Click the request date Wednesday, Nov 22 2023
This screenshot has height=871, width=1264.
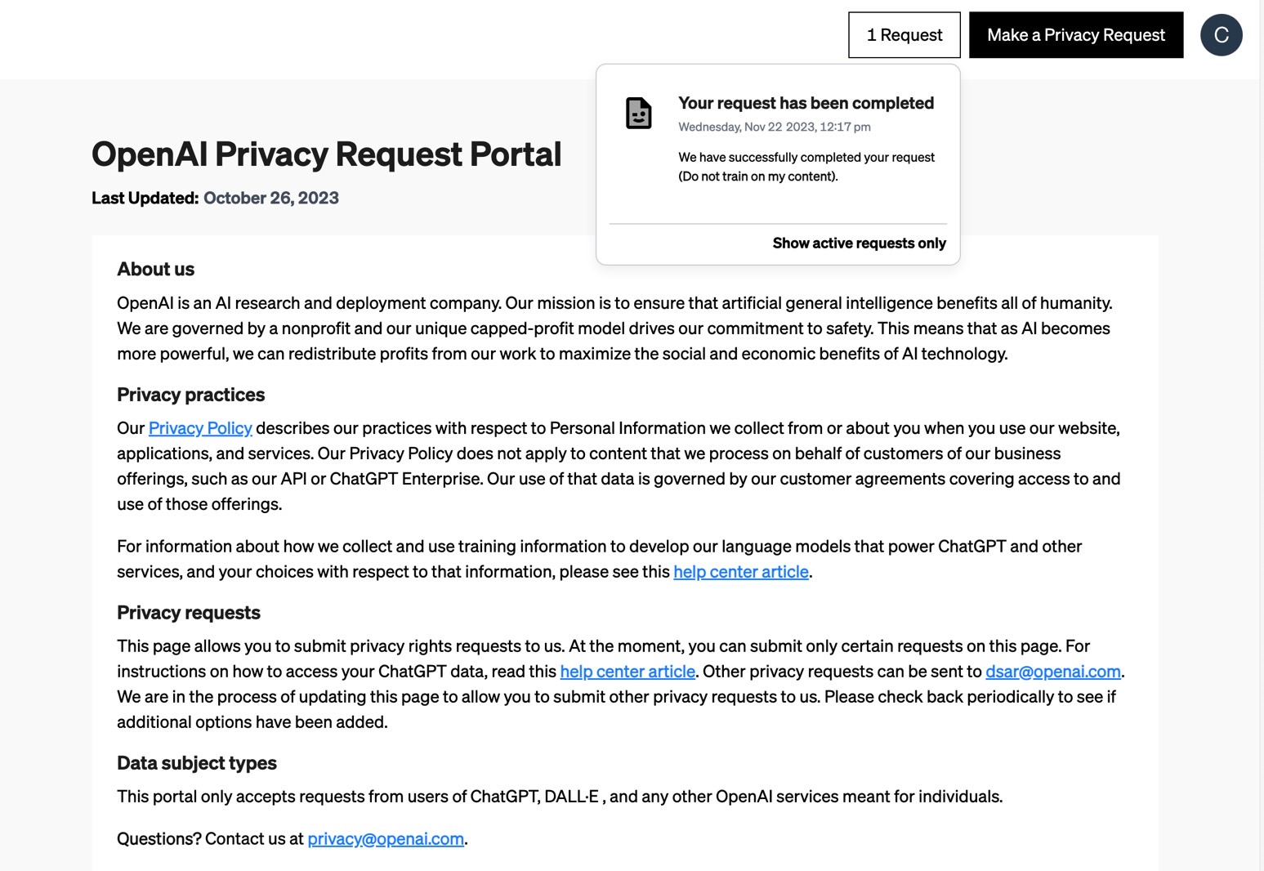tap(774, 127)
